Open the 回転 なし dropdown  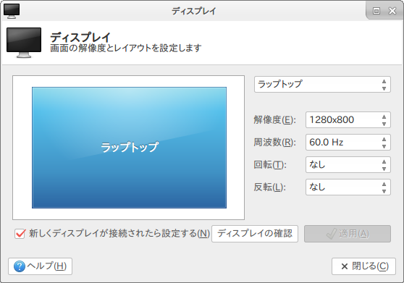coord(348,164)
